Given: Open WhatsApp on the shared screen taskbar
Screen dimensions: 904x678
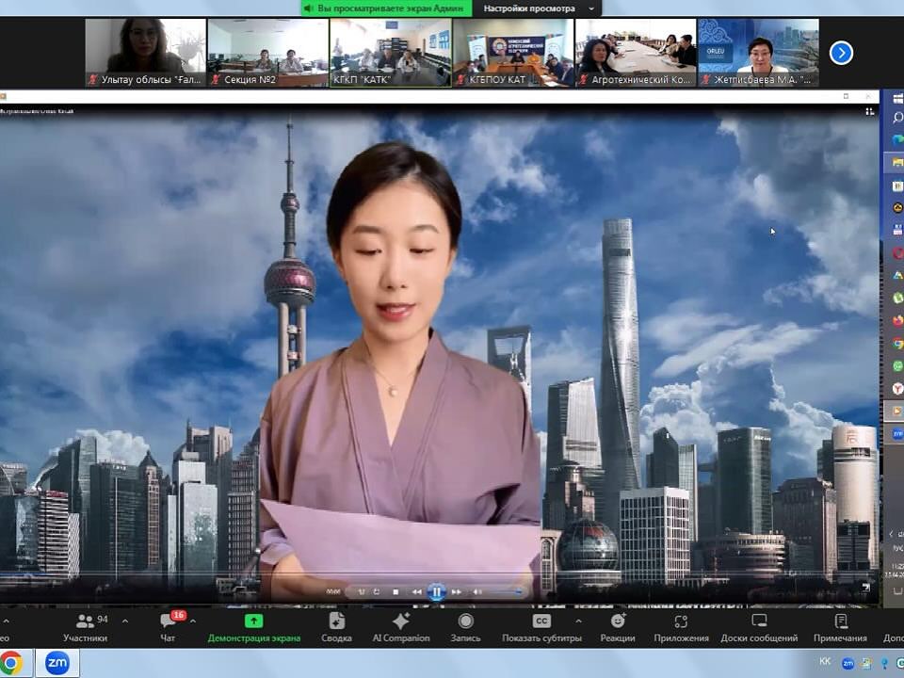Looking at the screenshot, I should (897, 366).
